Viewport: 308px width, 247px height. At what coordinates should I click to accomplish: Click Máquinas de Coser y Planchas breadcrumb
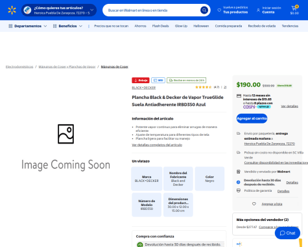coord(67,67)
